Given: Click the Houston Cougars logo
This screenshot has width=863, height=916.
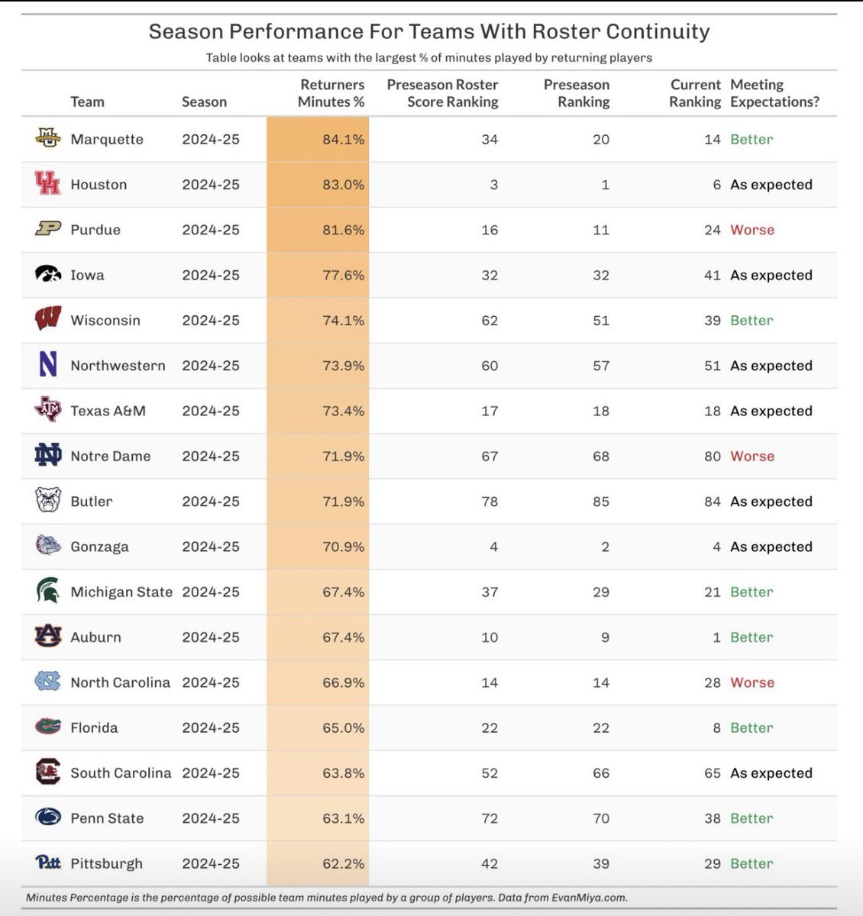Looking at the screenshot, I should pos(47,183).
